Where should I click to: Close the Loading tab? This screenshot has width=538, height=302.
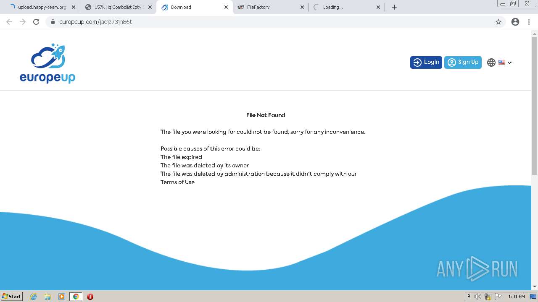pos(378,7)
